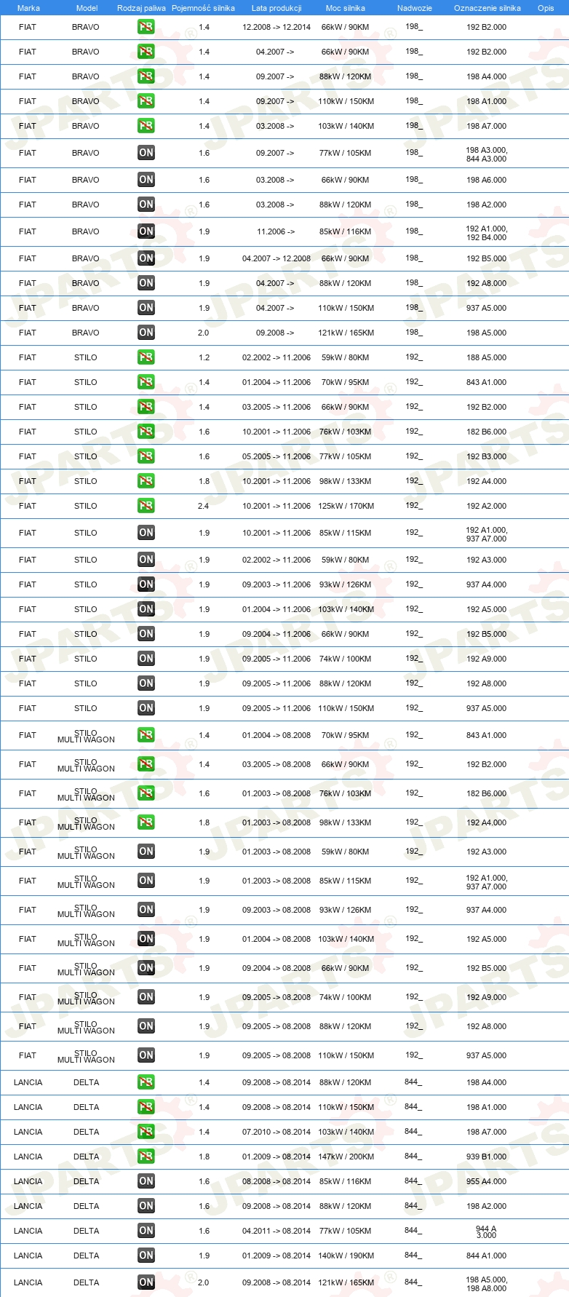Click the petrol icon in the Stilo Multi Wagon 1.8 98kW row
569x1297 pixels.
click(146, 822)
